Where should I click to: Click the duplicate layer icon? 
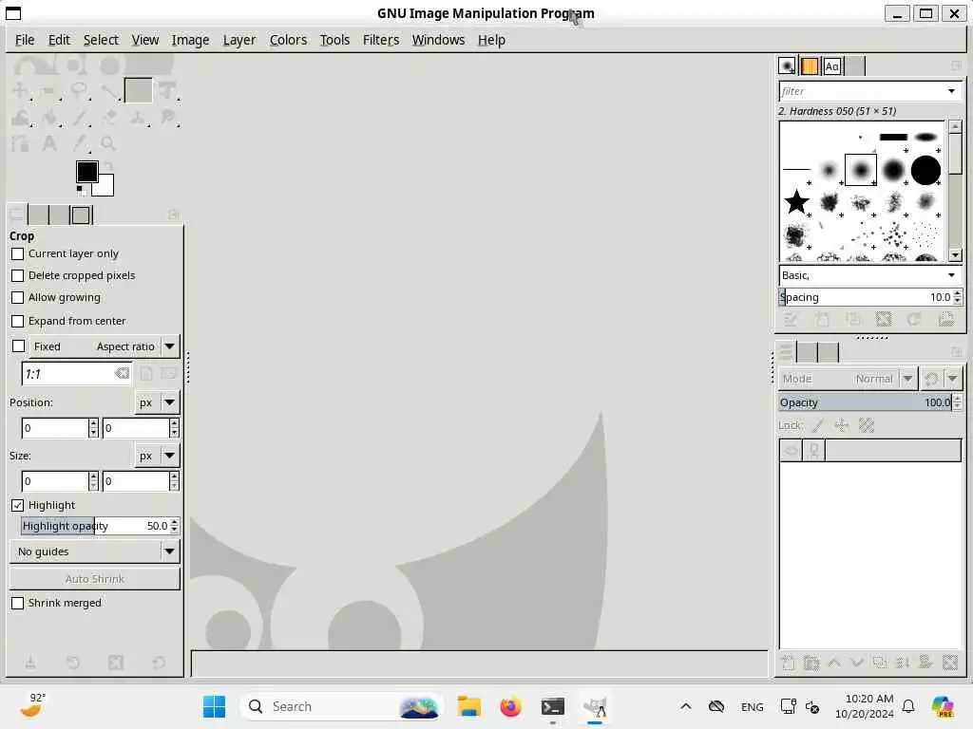[x=880, y=663]
